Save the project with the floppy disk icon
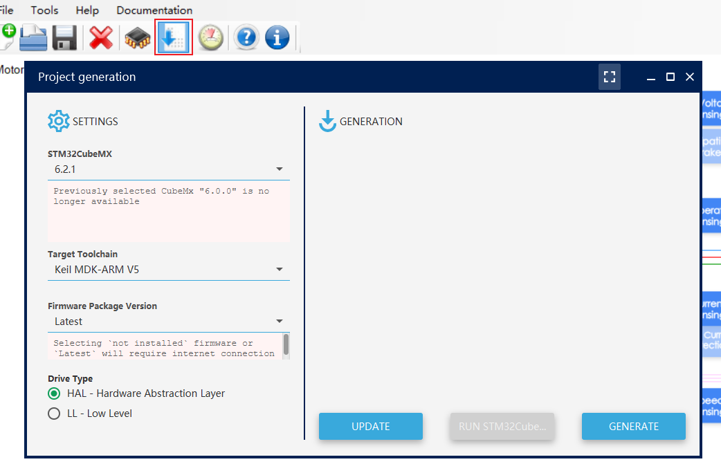This screenshot has width=721, height=464. pos(64,37)
